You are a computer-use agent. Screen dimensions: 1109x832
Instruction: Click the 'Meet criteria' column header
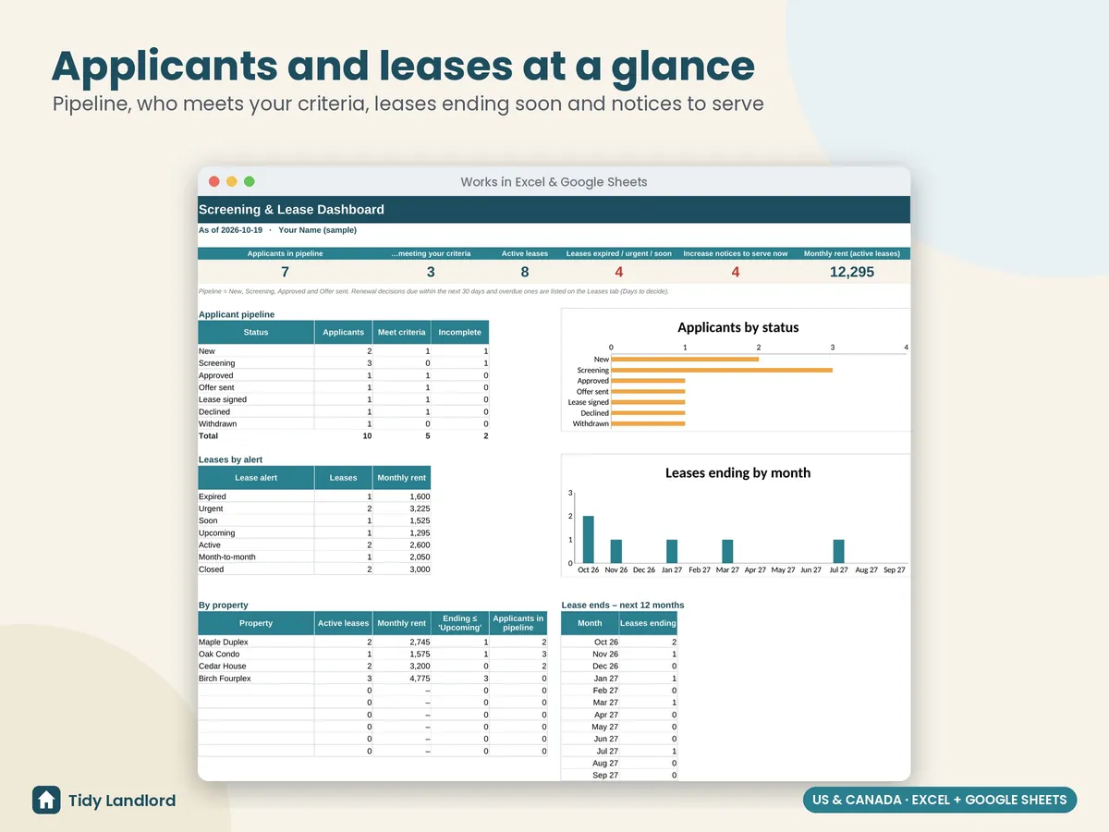click(x=402, y=332)
